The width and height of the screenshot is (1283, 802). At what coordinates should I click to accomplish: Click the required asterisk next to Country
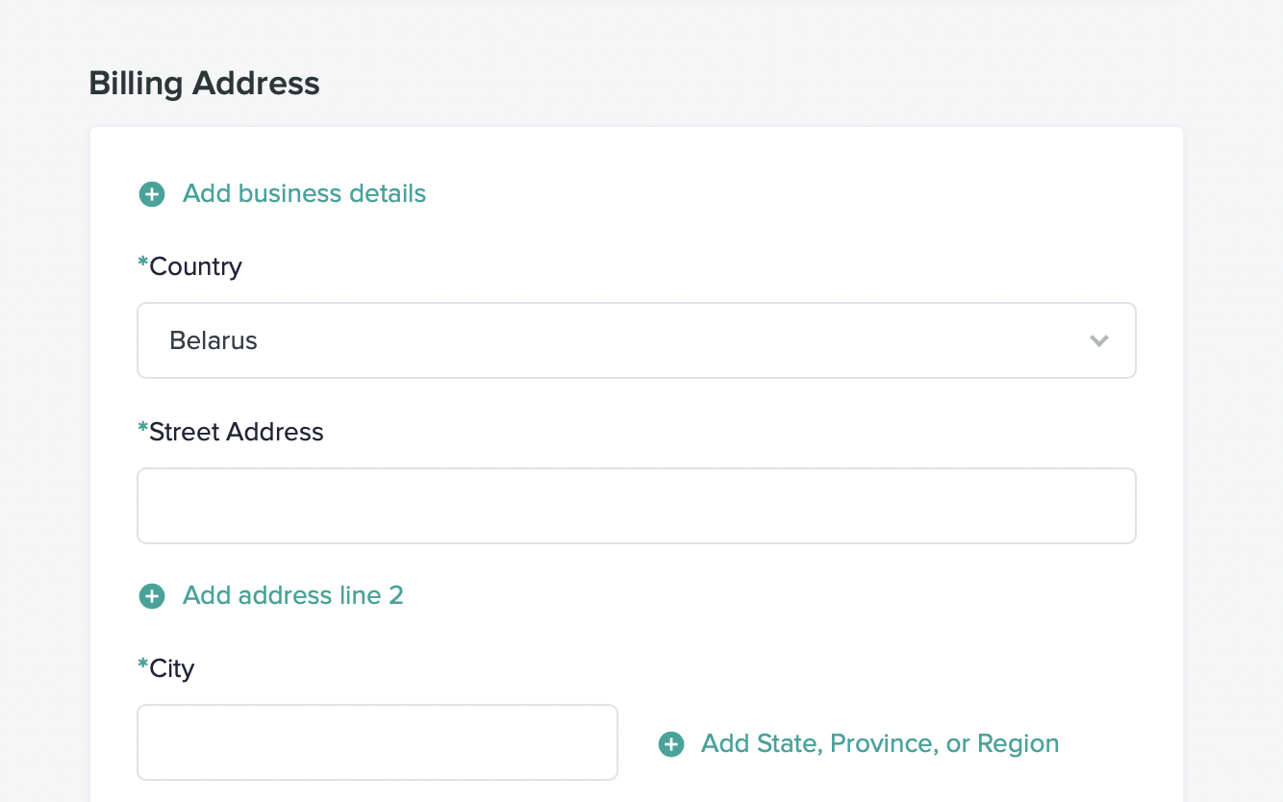[x=143, y=263]
